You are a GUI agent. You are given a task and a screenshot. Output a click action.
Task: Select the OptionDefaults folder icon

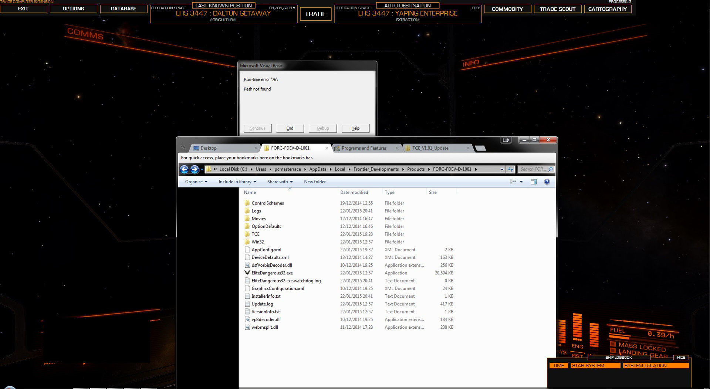pos(247,226)
